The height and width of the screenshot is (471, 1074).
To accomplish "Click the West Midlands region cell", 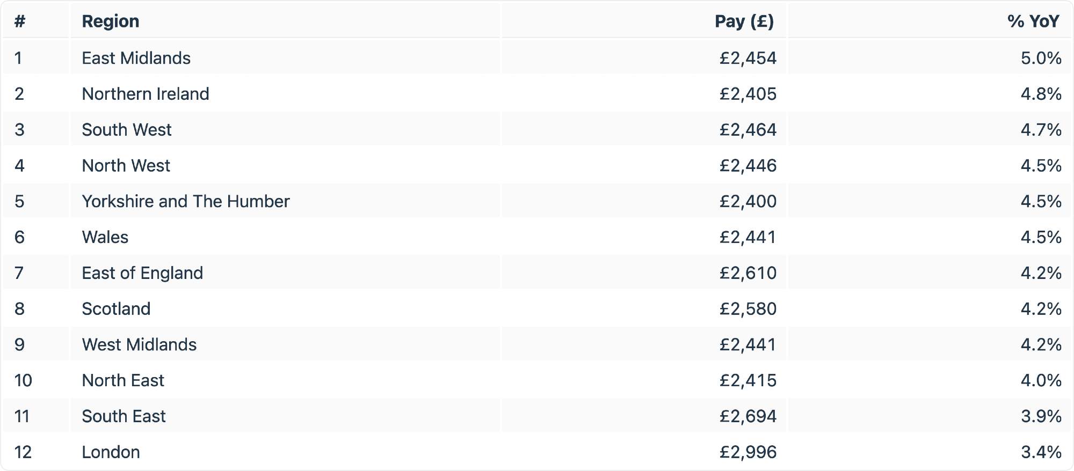I will [x=139, y=345].
